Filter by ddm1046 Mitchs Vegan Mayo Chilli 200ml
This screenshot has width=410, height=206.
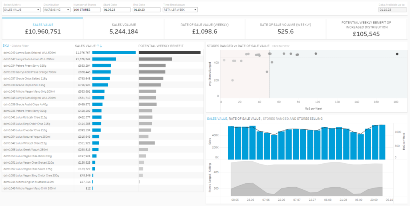pos(29,188)
